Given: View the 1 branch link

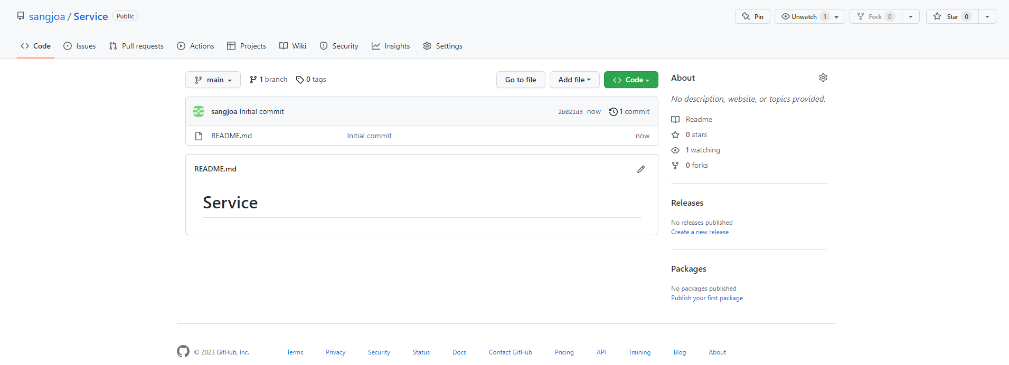Looking at the screenshot, I should 268,80.
